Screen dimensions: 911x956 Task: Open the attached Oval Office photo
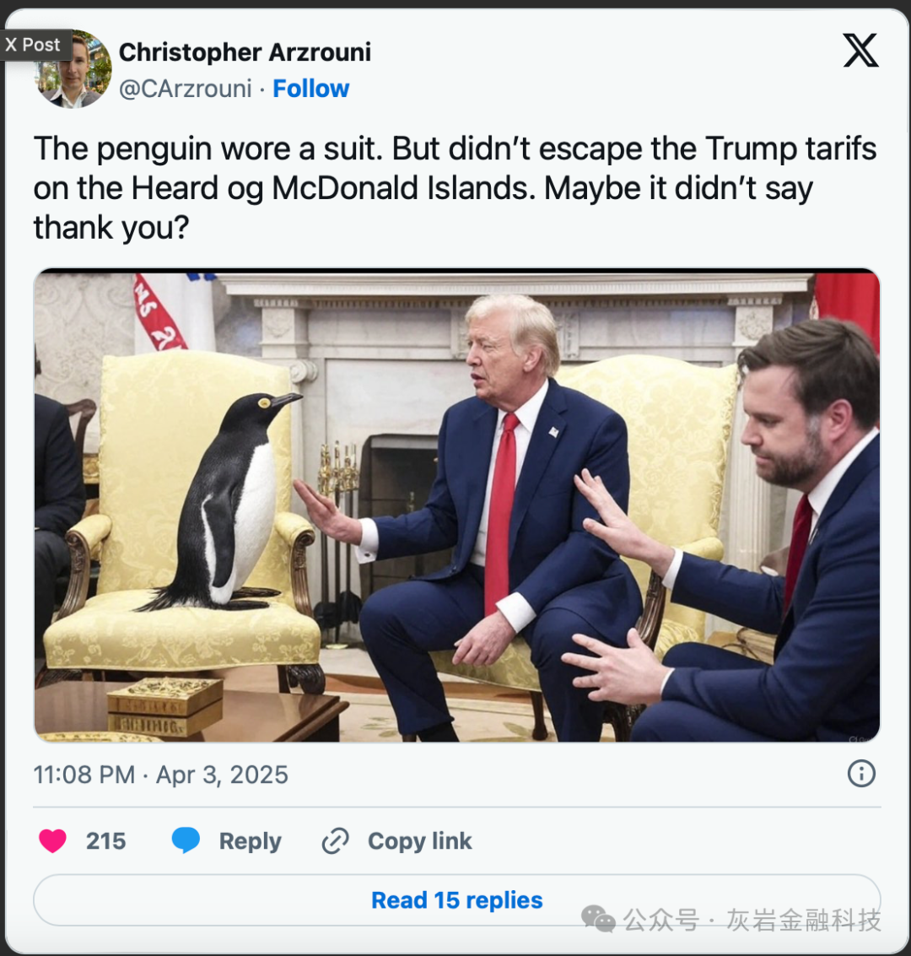[456, 505]
